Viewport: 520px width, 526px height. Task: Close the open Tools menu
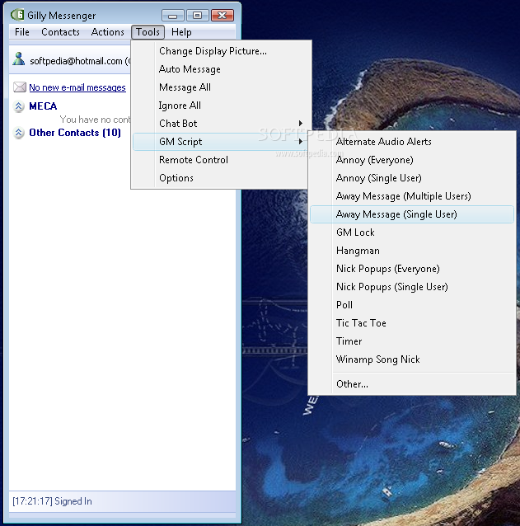pyautogui.click(x=148, y=32)
